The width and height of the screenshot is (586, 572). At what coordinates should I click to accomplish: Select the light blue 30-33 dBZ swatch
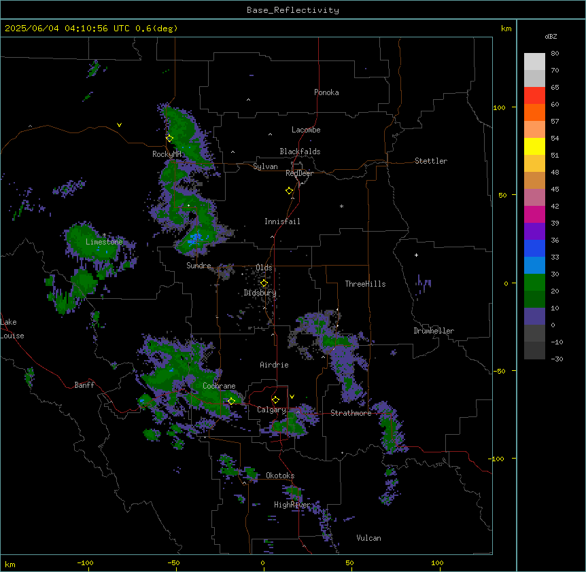click(534, 266)
